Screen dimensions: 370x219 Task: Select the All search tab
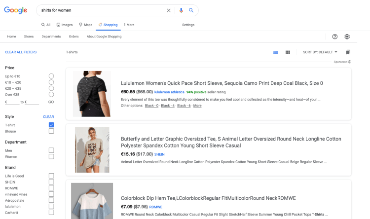pos(46,25)
